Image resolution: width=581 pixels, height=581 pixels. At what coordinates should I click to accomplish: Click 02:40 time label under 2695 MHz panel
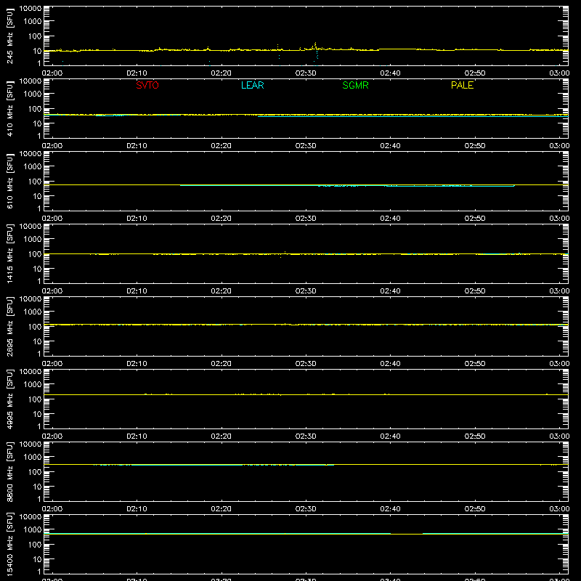click(x=390, y=364)
